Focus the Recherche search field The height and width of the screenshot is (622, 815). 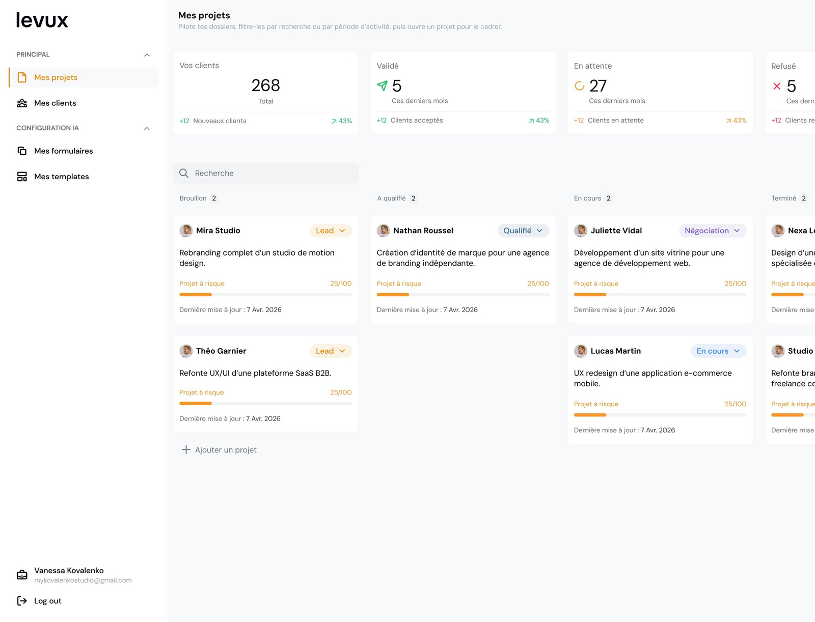tap(265, 174)
